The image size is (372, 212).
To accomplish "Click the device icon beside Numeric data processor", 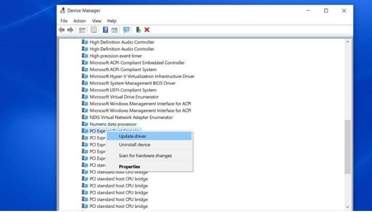I will pyautogui.click(x=85, y=124).
